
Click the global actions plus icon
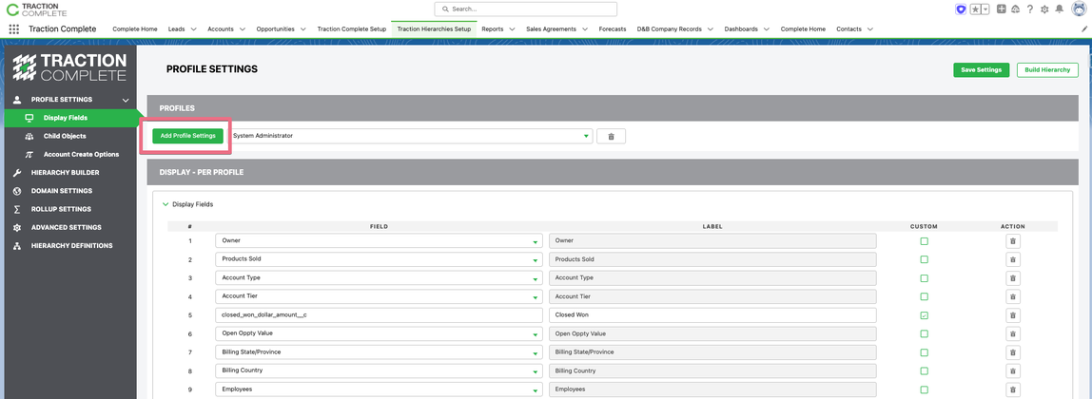click(x=1002, y=9)
